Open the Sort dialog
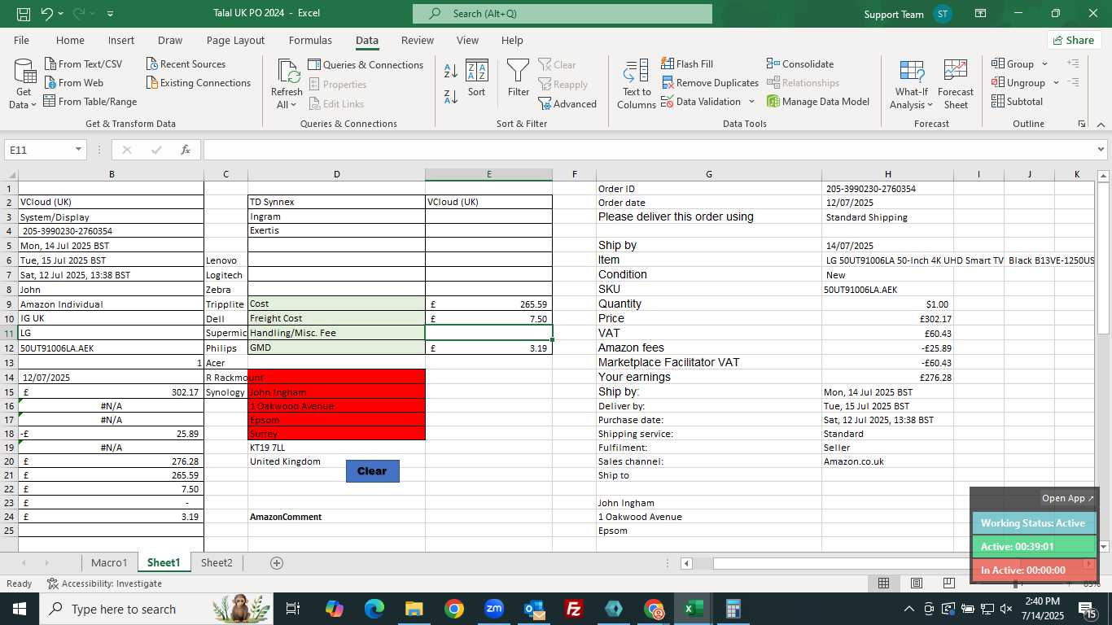The image size is (1112, 625). (477, 79)
